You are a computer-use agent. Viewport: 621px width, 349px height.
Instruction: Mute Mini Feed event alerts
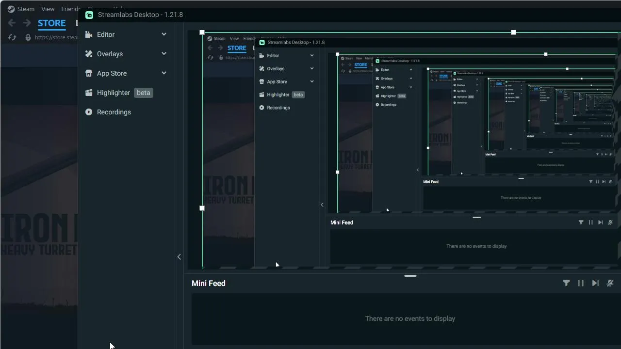(x=610, y=283)
